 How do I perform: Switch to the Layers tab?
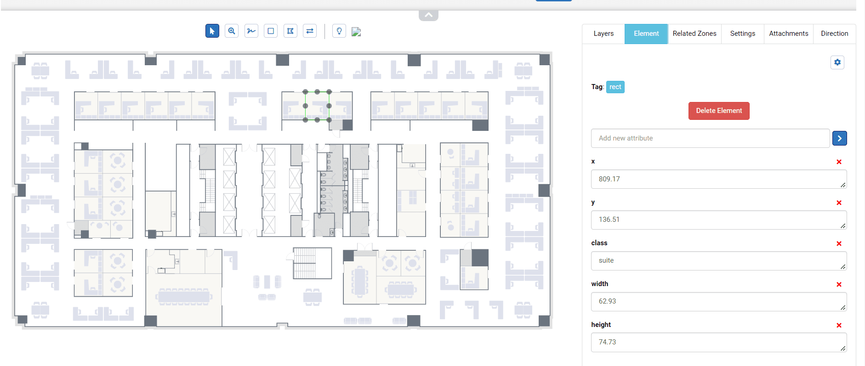point(603,34)
